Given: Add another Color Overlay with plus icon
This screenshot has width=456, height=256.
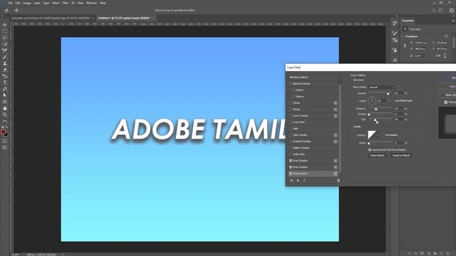Looking at the screenshot, I should pos(336,135).
